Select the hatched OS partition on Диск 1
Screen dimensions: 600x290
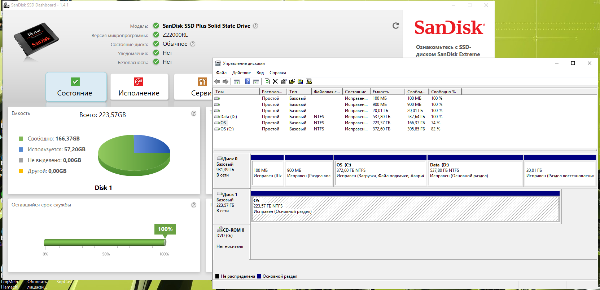tap(405, 206)
